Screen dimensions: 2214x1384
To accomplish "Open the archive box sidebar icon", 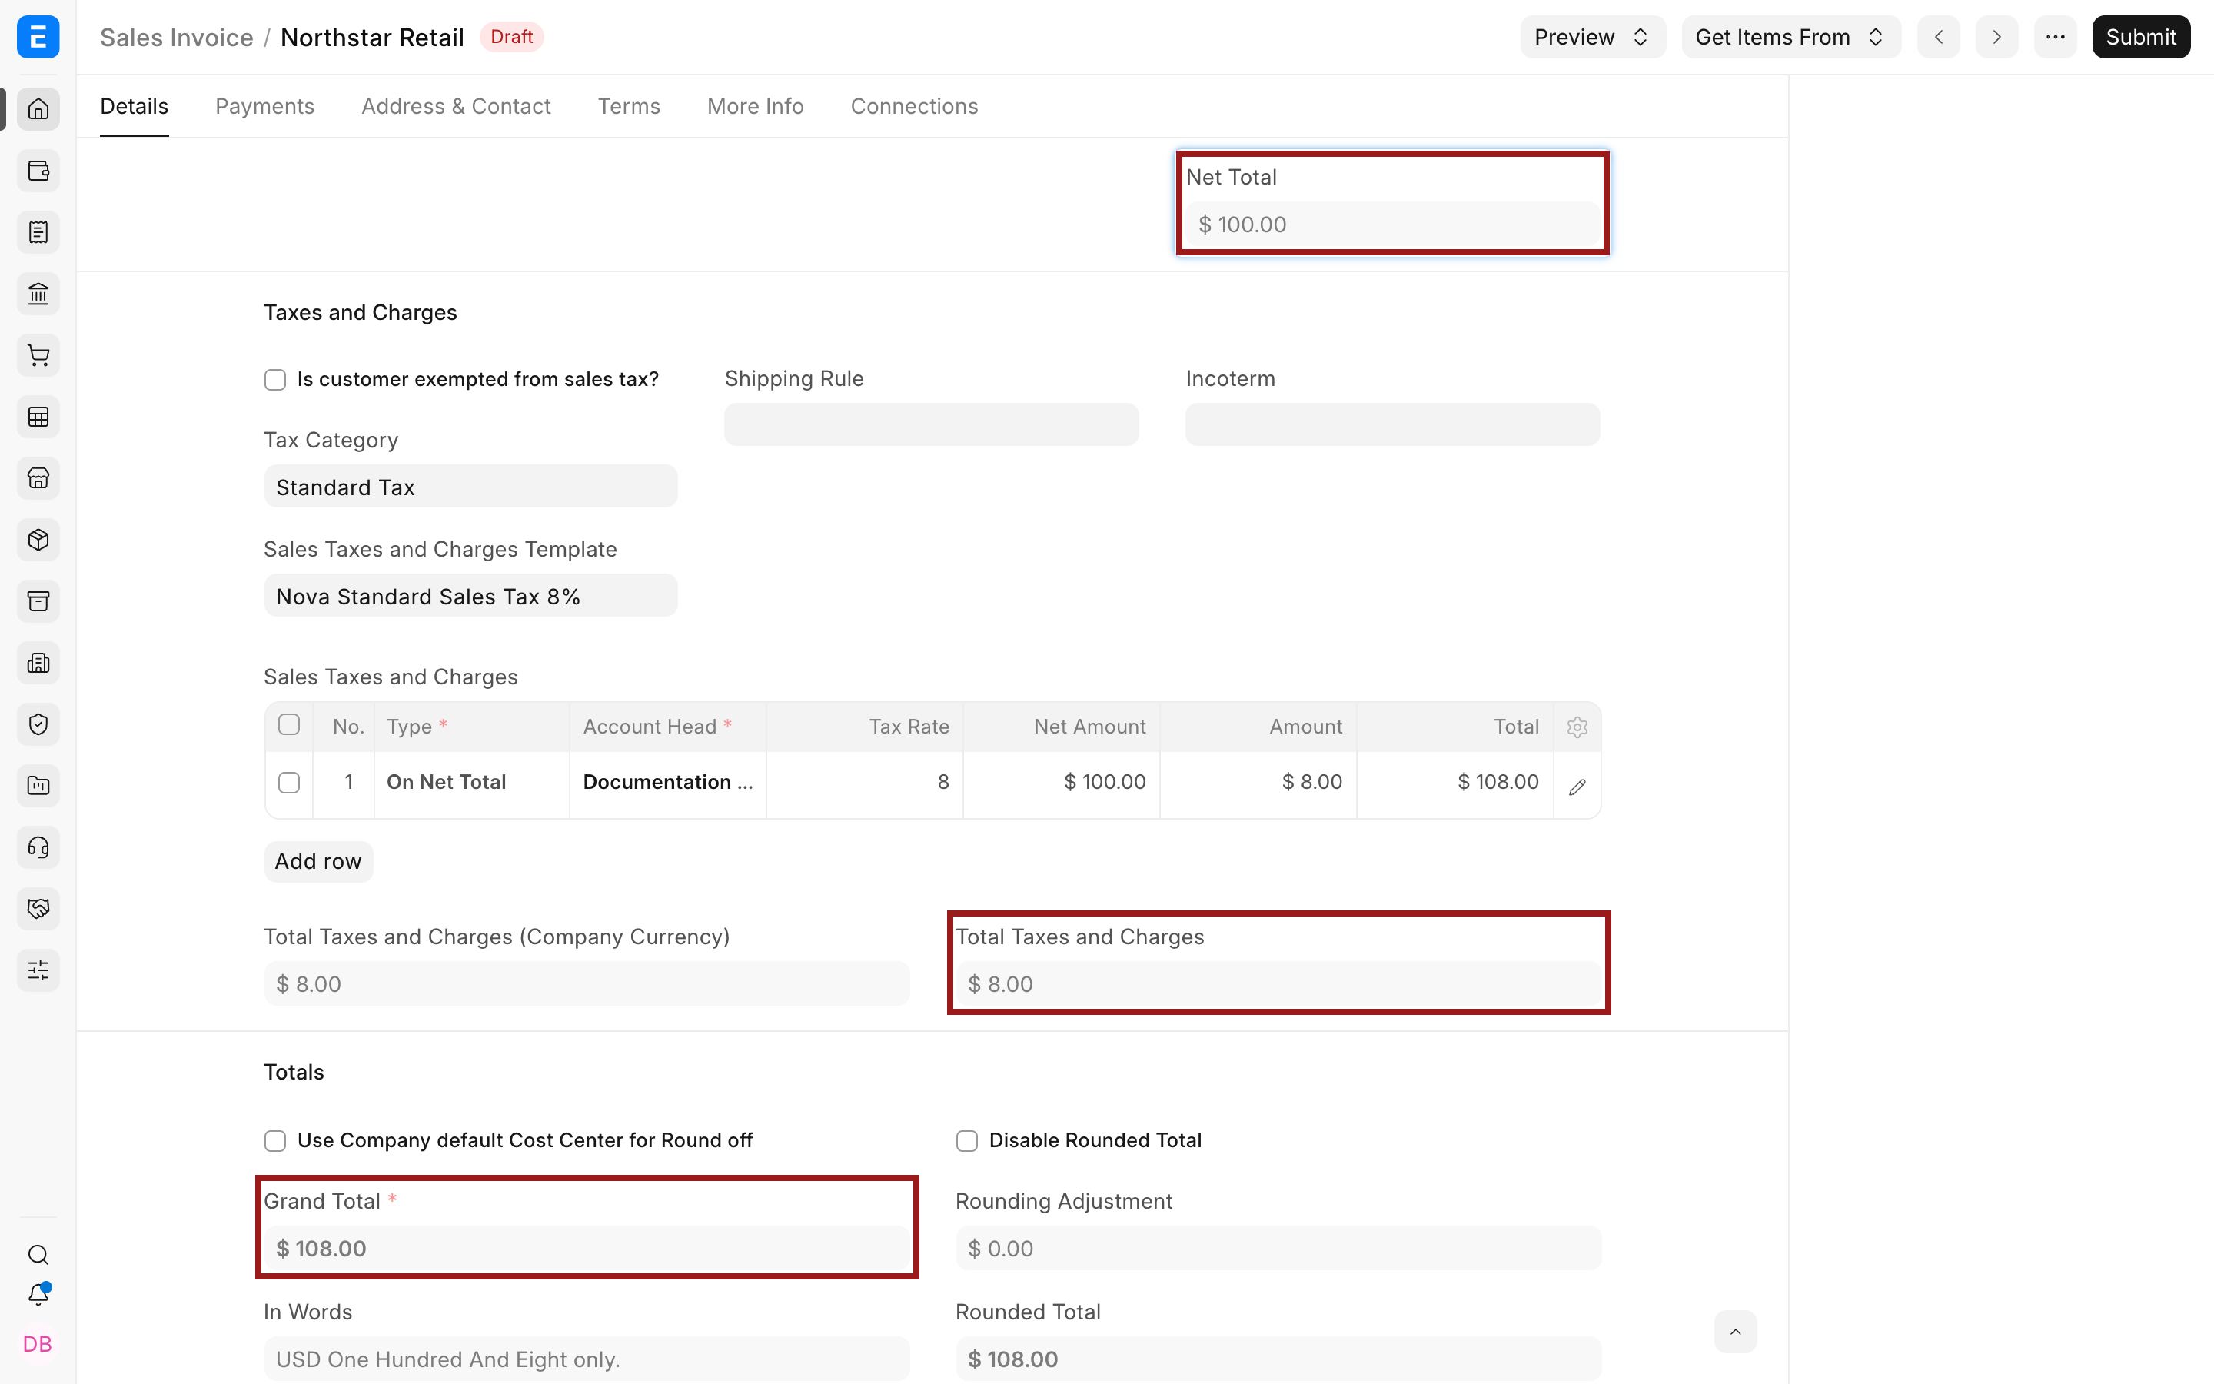I will point(38,601).
